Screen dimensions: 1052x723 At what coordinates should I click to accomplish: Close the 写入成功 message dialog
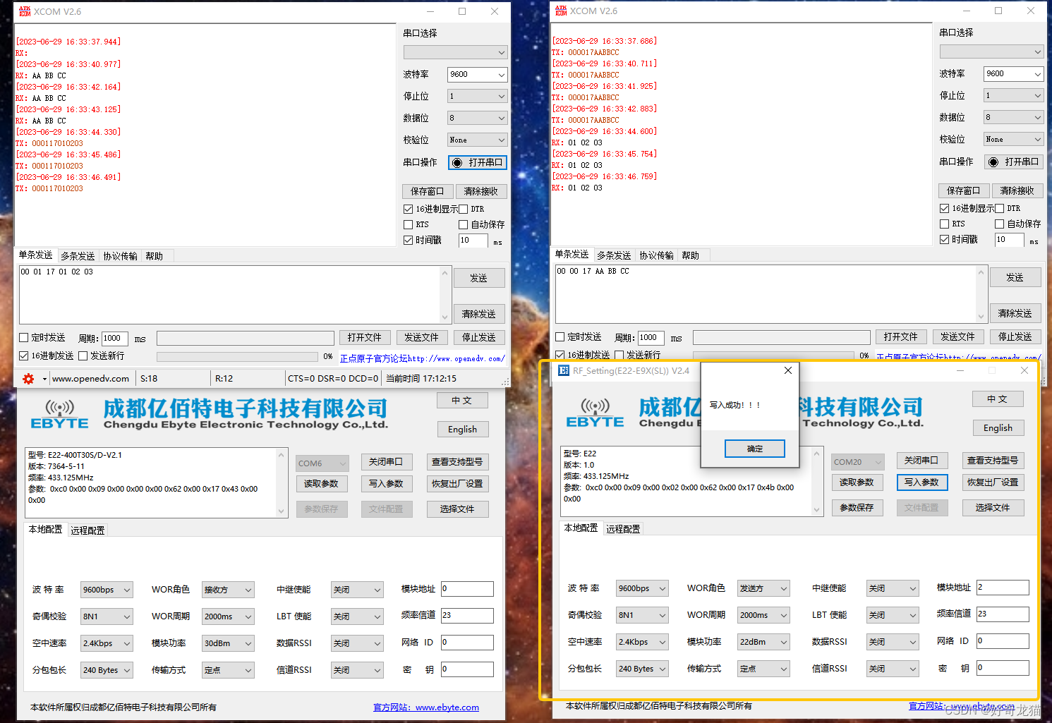tap(788, 370)
